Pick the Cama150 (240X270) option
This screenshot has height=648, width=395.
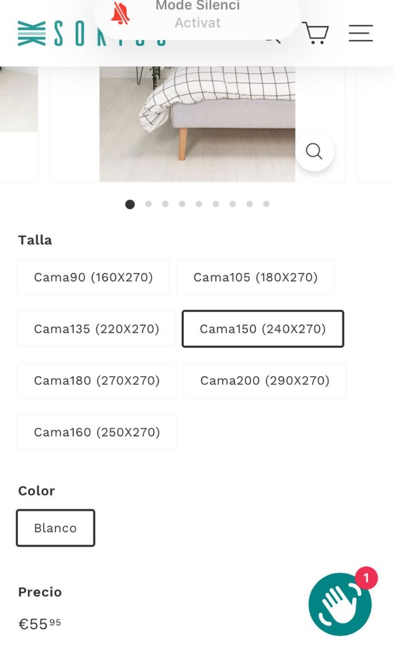[x=262, y=329]
